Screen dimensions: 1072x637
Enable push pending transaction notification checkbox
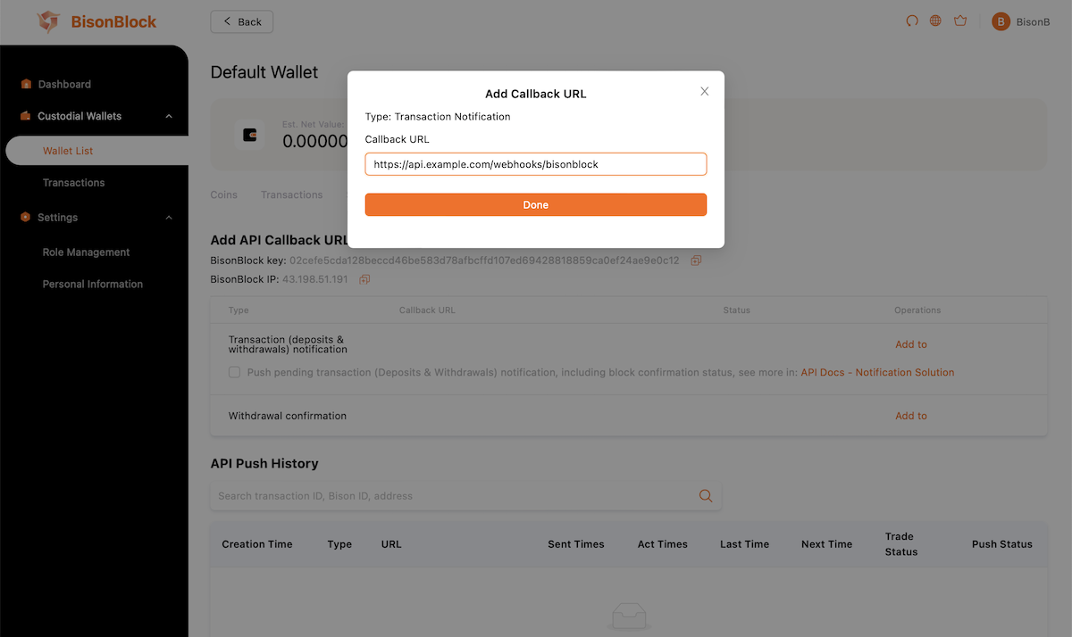tap(234, 372)
